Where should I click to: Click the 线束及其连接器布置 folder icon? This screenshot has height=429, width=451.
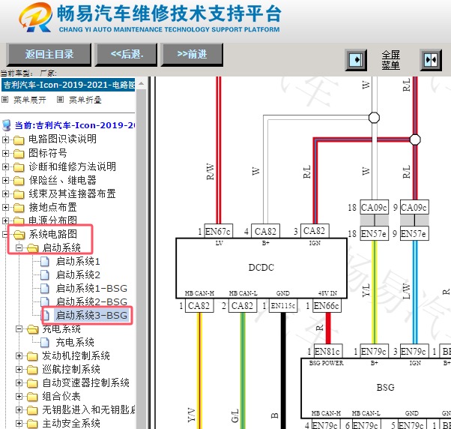pyautogui.click(x=19, y=194)
